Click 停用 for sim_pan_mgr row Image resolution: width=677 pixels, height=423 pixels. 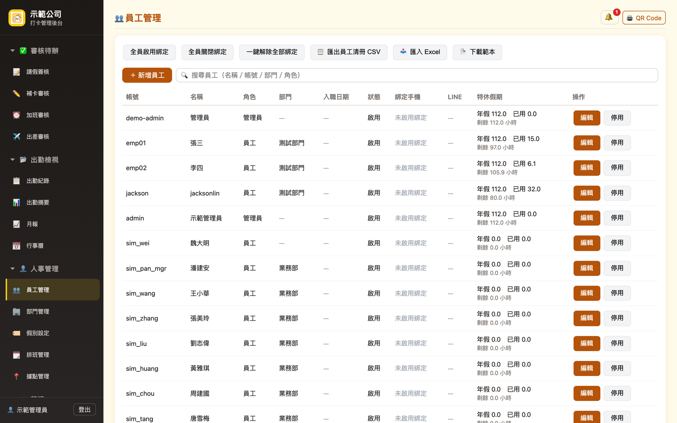(x=617, y=268)
